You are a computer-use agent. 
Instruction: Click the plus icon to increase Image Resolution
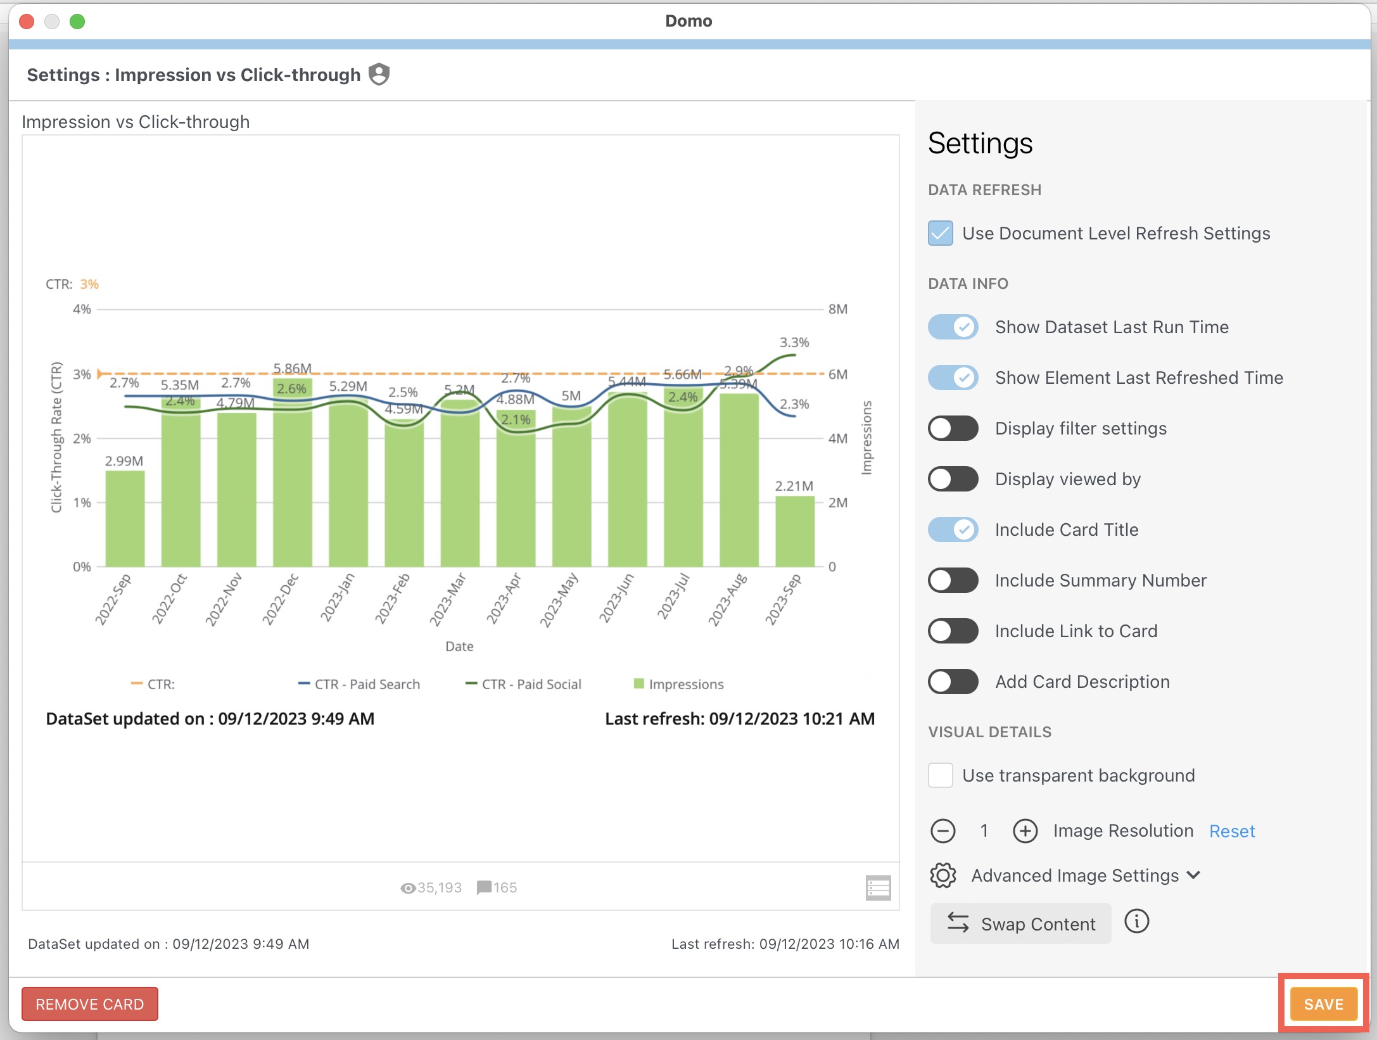1025,831
